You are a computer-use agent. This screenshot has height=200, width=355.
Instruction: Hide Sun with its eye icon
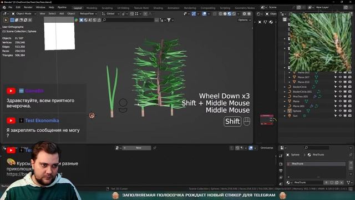point(340,116)
